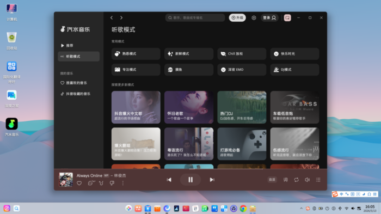Open the app settings hexagon icon
381x214 pixels.
(254, 18)
